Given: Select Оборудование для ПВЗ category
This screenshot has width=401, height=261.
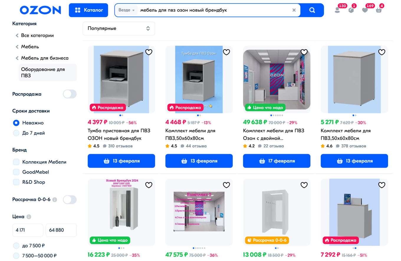Looking at the screenshot, I should tap(47, 72).
